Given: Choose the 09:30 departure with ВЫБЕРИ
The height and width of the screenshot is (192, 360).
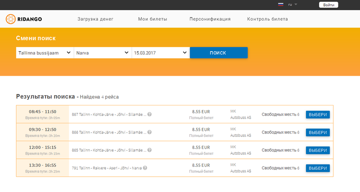Looking at the screenshot, I should (x=317, y=133).
